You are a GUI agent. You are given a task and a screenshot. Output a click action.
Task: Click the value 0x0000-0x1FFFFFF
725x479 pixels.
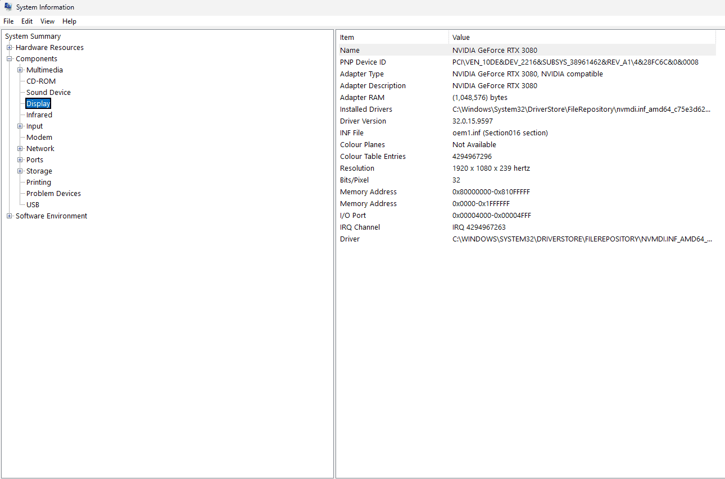pyautogui.click(x=481, y=204)
